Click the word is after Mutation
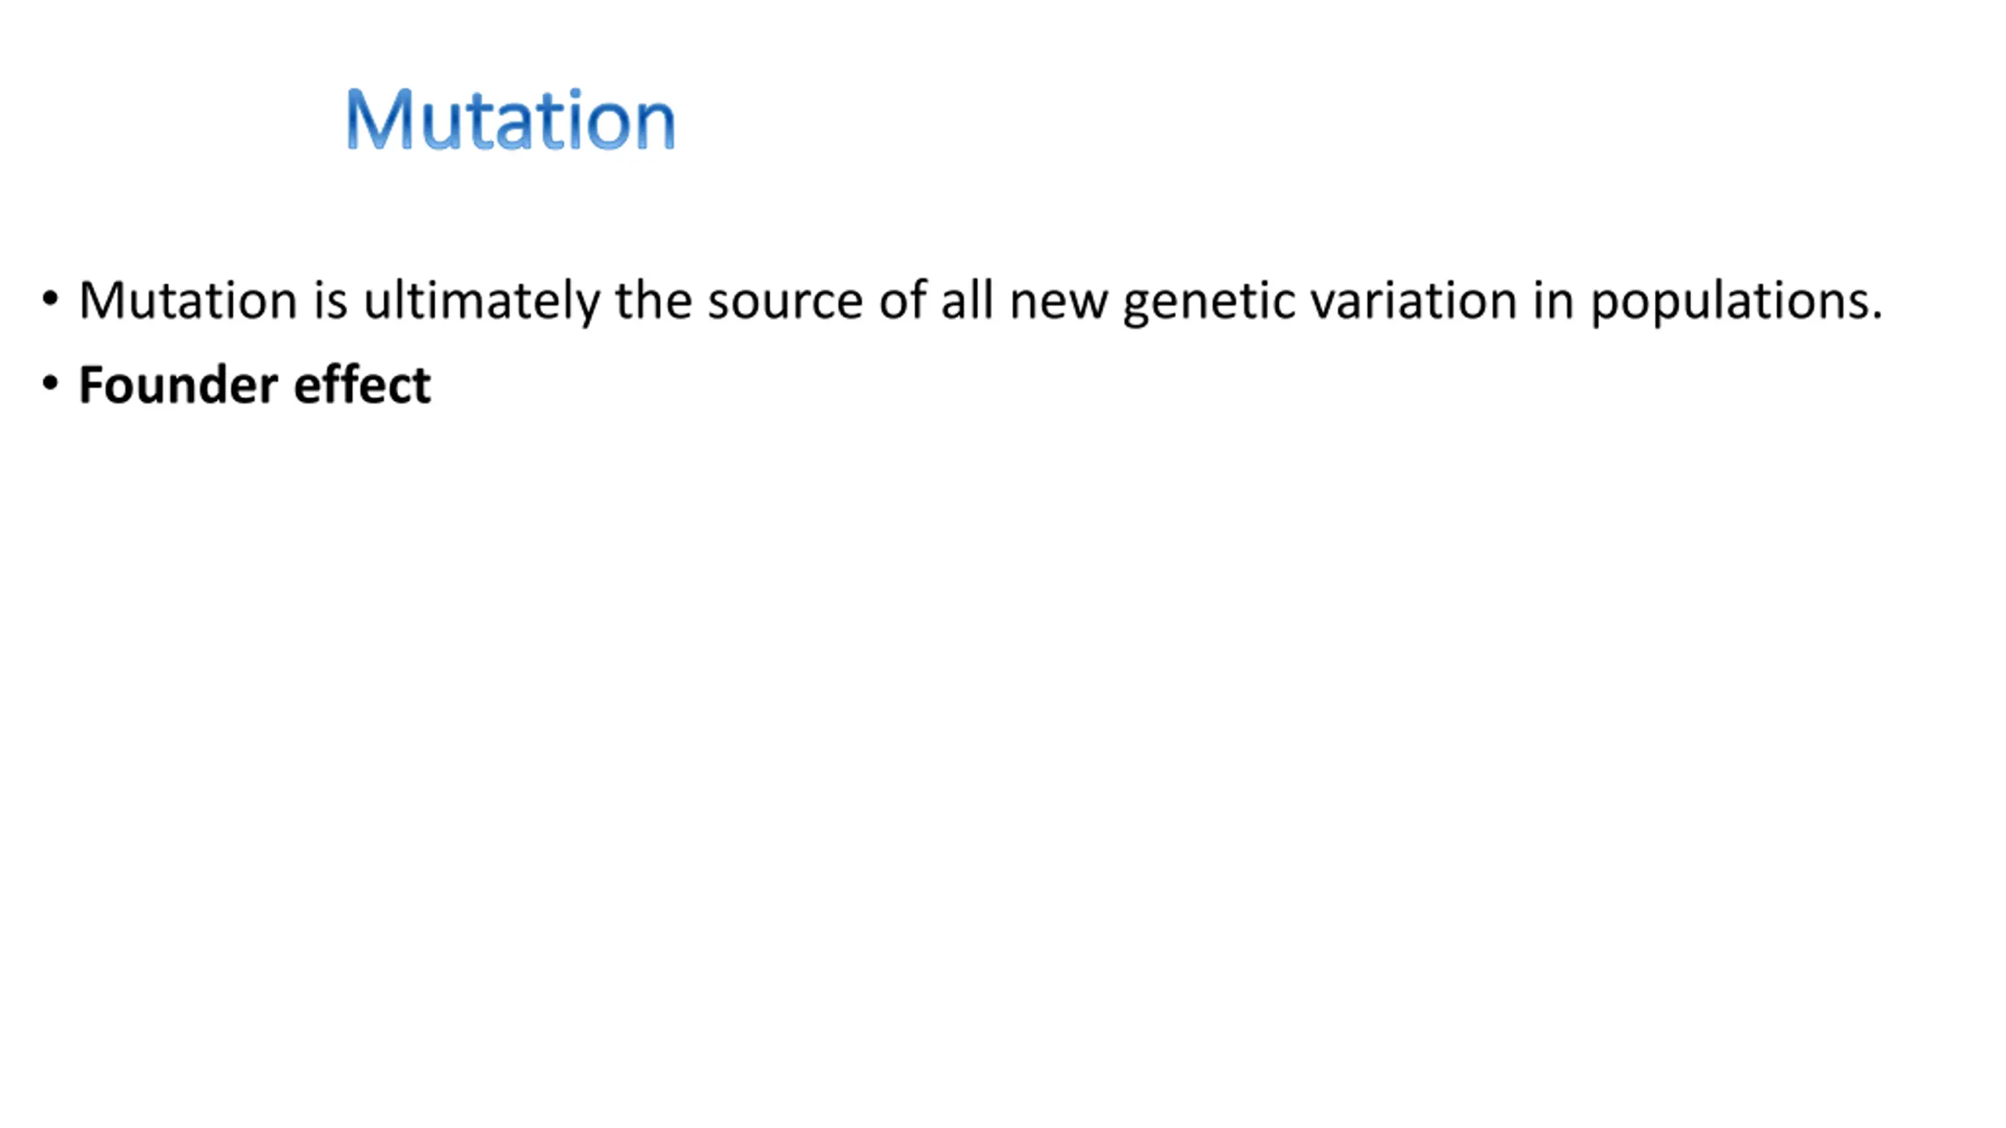 tap(330, 300)
